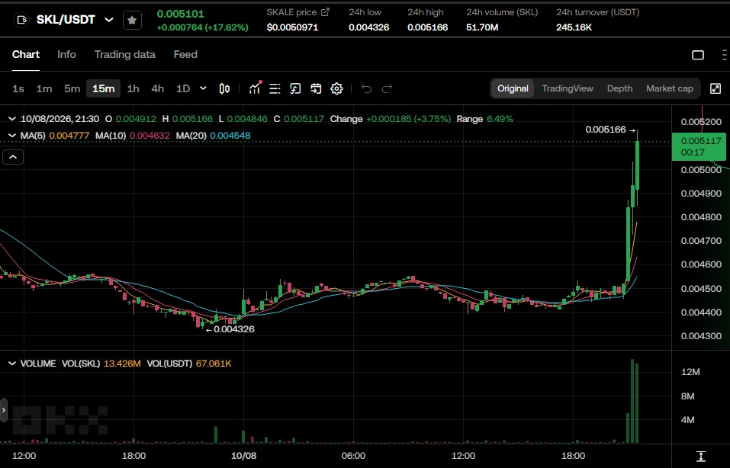Expand the left side panel arrow
This screenshot has height=468, width=730.
click(x=4, y=410)
